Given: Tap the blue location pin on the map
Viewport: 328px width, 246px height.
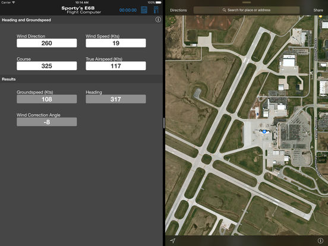Looking at the screenshot, I should (x=264, y=131).
